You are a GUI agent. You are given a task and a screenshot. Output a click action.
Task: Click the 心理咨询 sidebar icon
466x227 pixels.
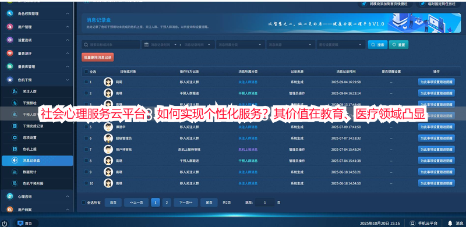coord(10,196)
